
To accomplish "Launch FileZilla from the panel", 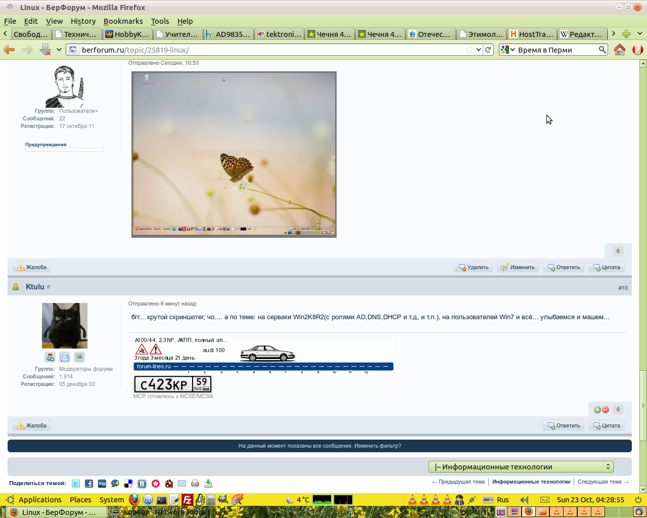I will [x=188, y=500].
